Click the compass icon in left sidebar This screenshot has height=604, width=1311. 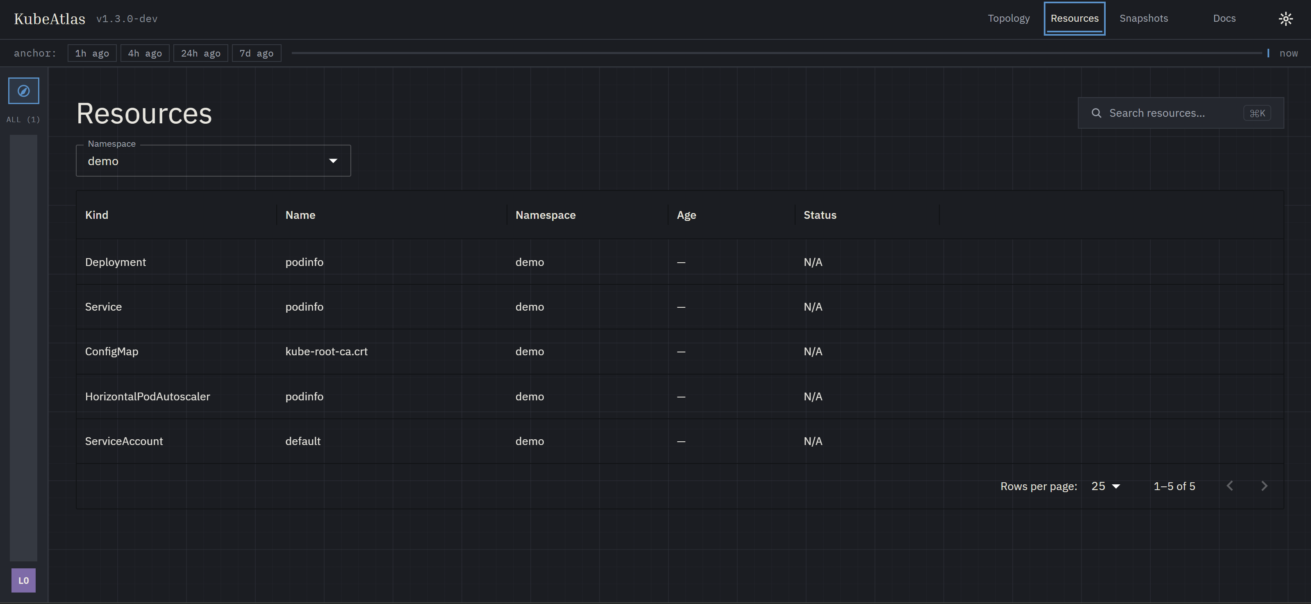click(x=23, y=91)
